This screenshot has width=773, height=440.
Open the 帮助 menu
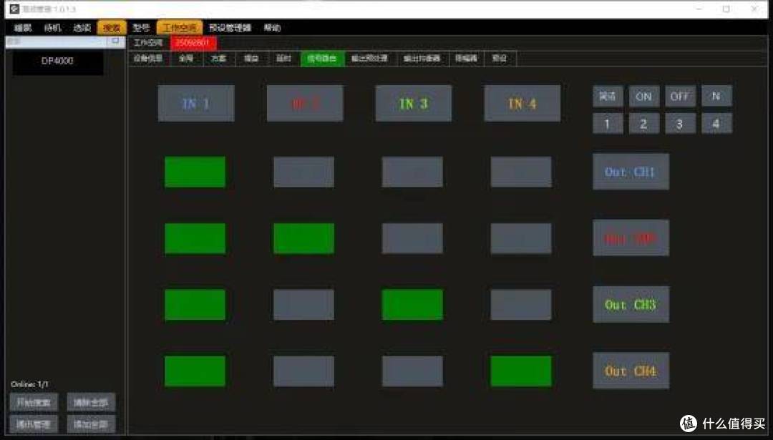tap(272, 28)
